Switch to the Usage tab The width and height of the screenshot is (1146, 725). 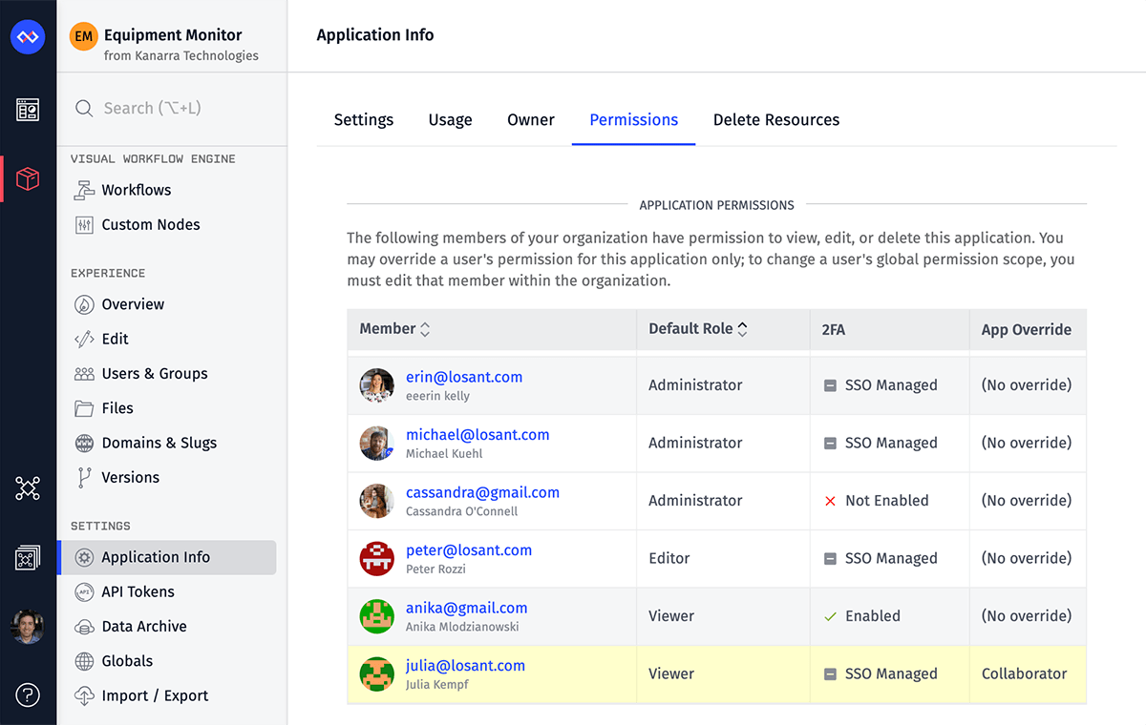click(x=450, y=120)
